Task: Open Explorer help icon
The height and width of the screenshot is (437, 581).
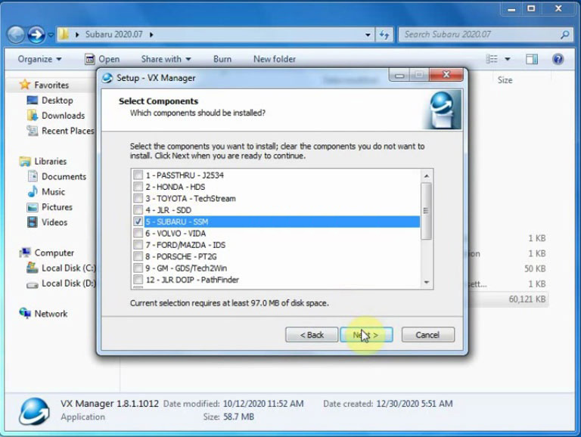Action: pyautogui.click(x=558, y=59)
